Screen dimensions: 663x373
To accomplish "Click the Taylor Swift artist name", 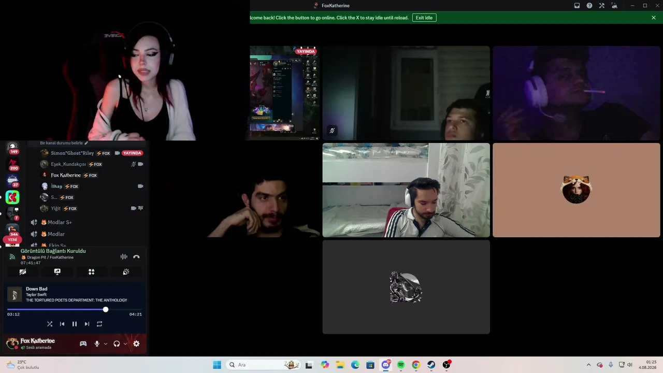I will 36,295.
